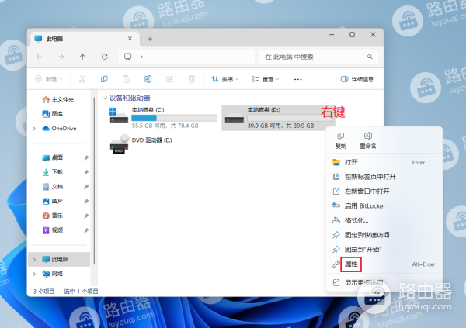Click the search box for 此电脑
The width and height of the screenshot is (466, 328).
pos(318,57)
